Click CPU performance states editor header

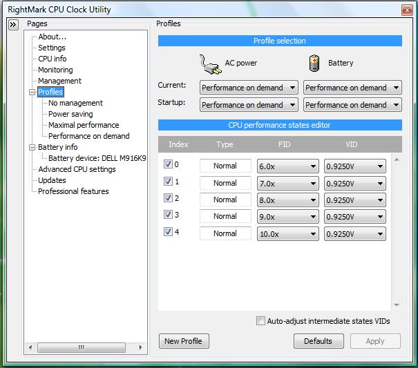(280, 125)
